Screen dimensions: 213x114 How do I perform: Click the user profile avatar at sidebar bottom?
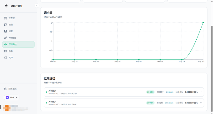[x=7, y=108]
